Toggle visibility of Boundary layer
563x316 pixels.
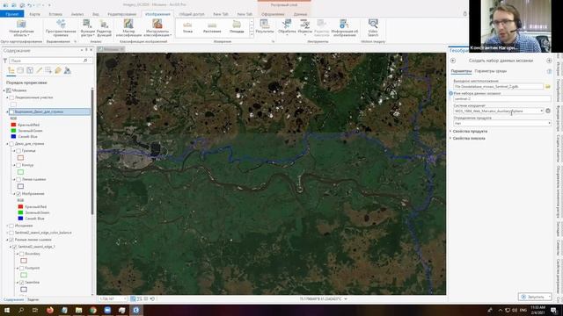click(x=22, y=254)
